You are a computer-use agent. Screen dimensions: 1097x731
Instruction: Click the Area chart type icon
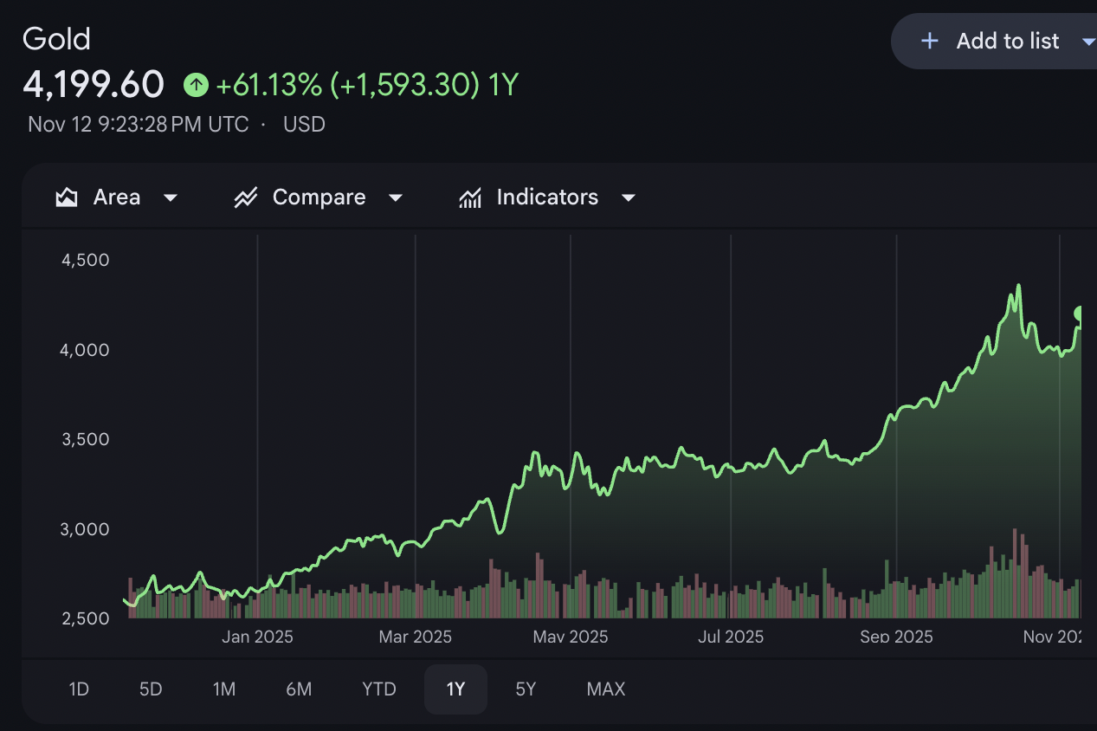click(x=67, y=197)
